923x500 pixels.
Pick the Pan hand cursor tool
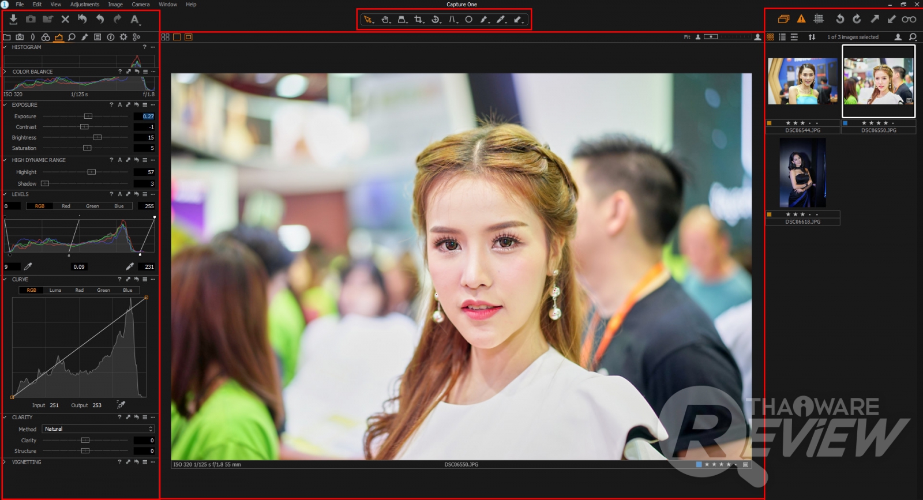tap(385, 20)
